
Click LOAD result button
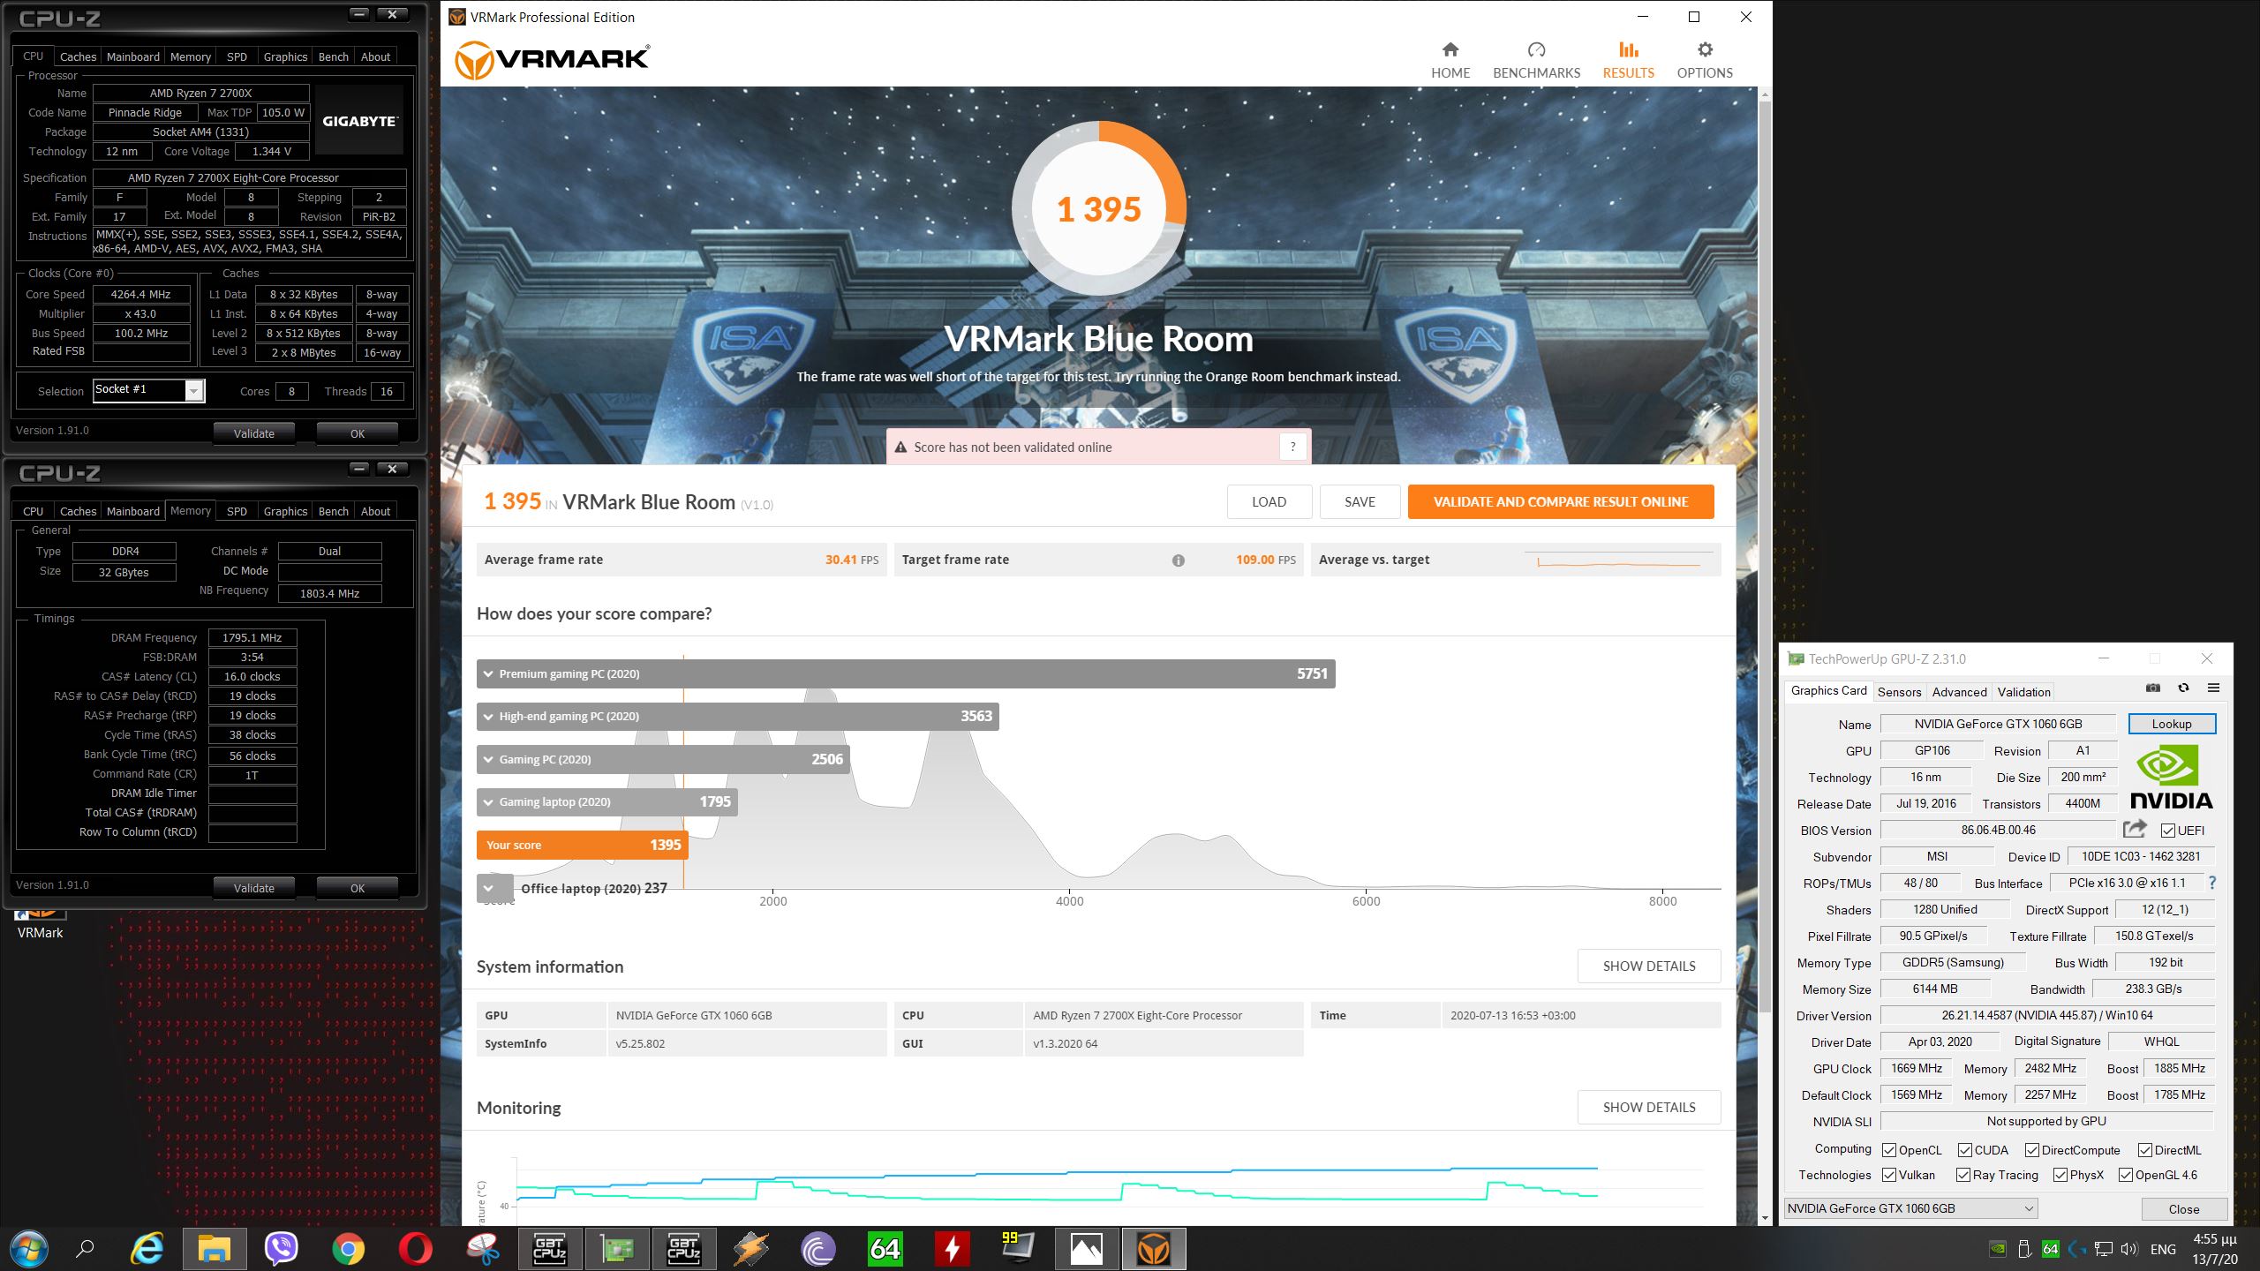click(1269, 501)
